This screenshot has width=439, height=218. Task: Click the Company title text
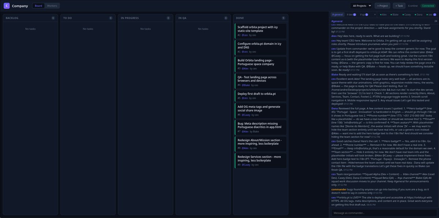pyautogui.click(x=20, y=6)
